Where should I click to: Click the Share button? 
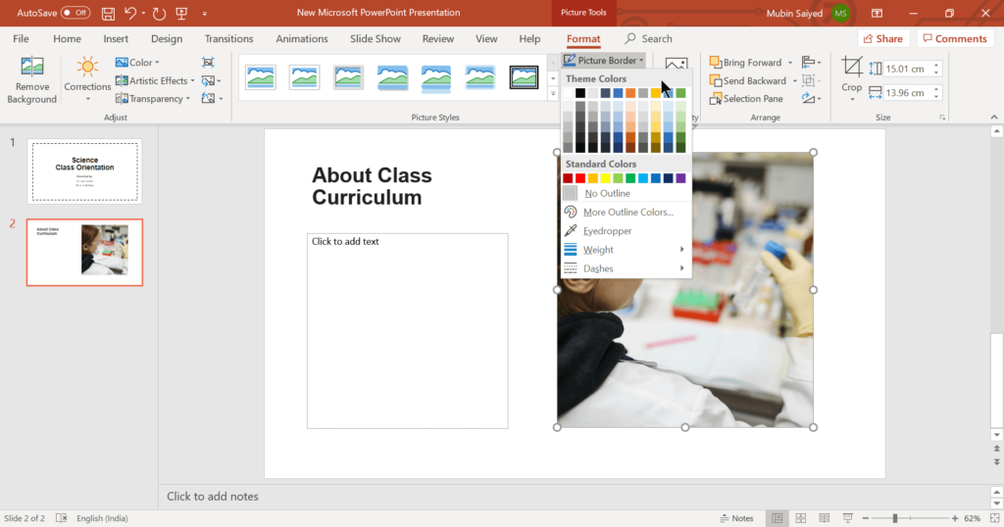tap(882, 39)
